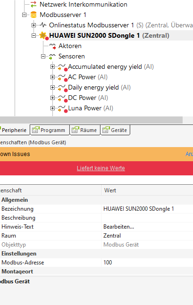The image size is (193, 305).
Task: Click the empty Beschreibung value field
Action: [147, 218]
